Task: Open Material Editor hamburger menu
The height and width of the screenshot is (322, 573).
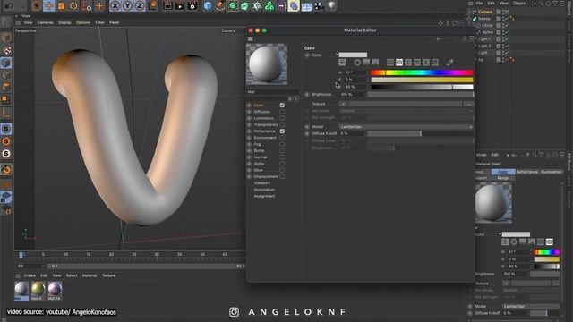Action: pos(251,38)
